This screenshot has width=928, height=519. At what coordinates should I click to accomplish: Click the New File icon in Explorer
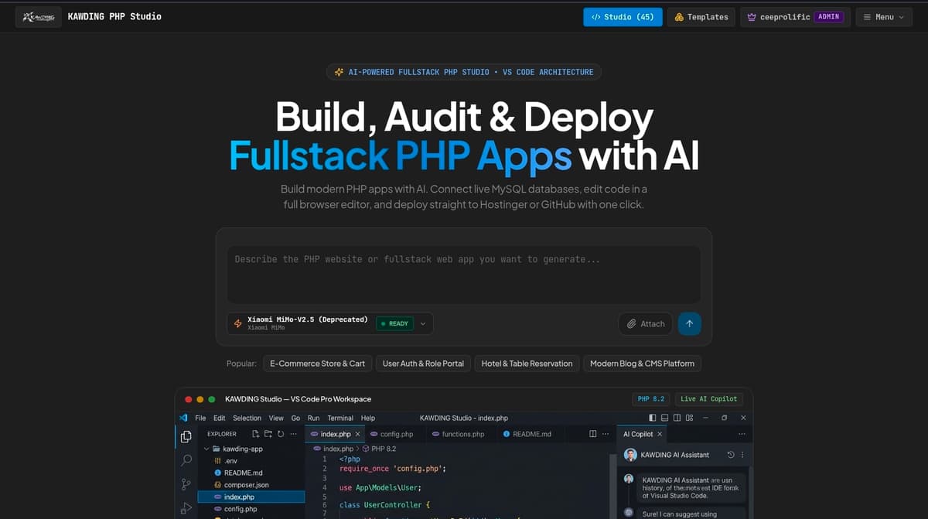(256, 434)
